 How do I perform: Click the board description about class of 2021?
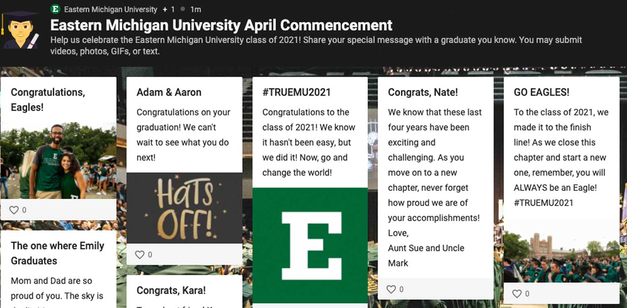316,46
